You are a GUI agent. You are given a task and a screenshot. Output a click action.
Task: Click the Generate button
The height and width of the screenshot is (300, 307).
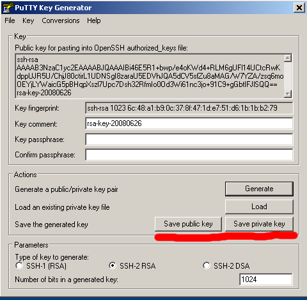(x=259, y=189)
